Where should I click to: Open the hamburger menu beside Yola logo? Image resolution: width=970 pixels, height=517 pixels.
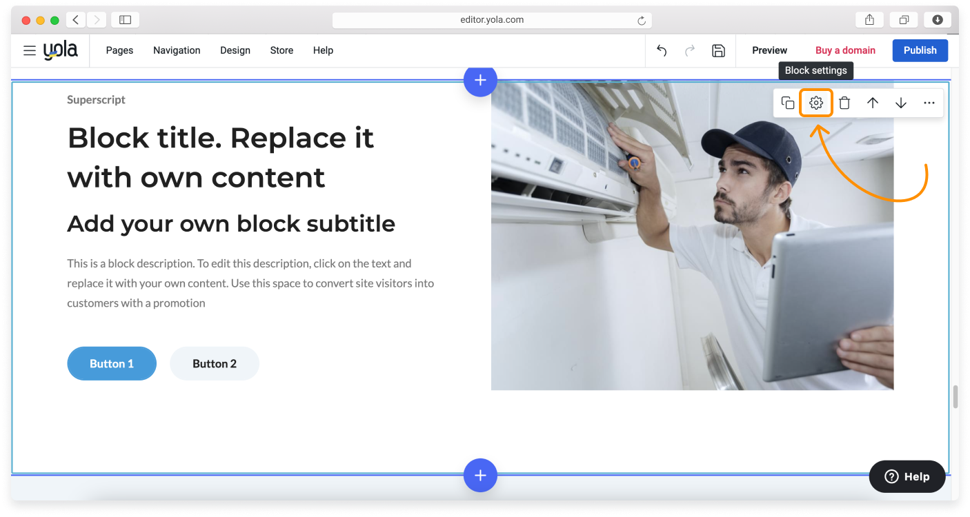(30, 50)
